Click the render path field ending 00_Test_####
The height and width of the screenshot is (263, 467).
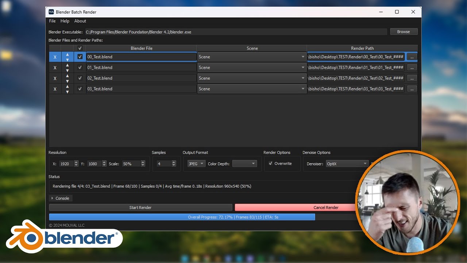pyautogui.click(x=356, y=57)
